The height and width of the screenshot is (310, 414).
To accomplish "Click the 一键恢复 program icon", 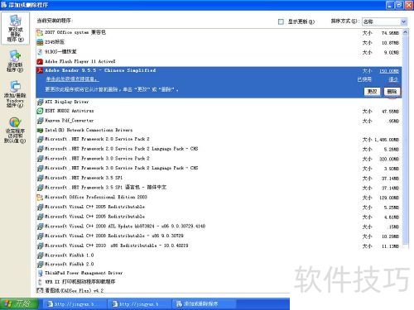I will 40,52.
